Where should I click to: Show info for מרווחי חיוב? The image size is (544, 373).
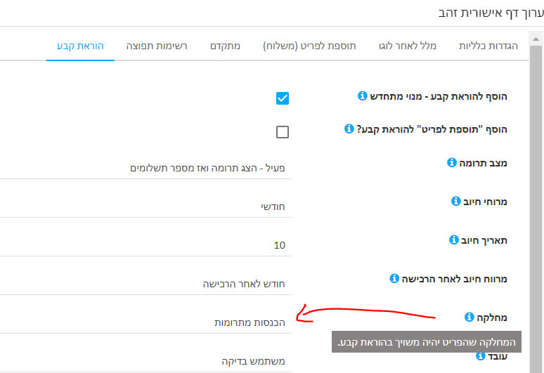tap(456, 201)
